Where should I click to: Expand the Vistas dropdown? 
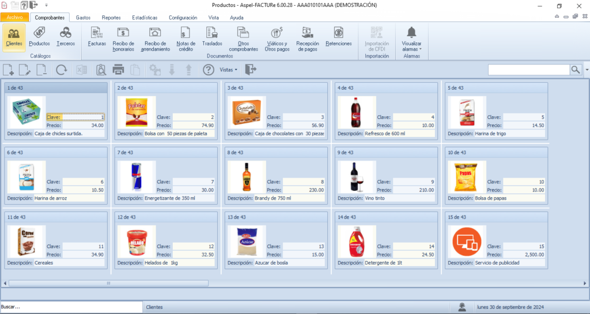[229, 70]
